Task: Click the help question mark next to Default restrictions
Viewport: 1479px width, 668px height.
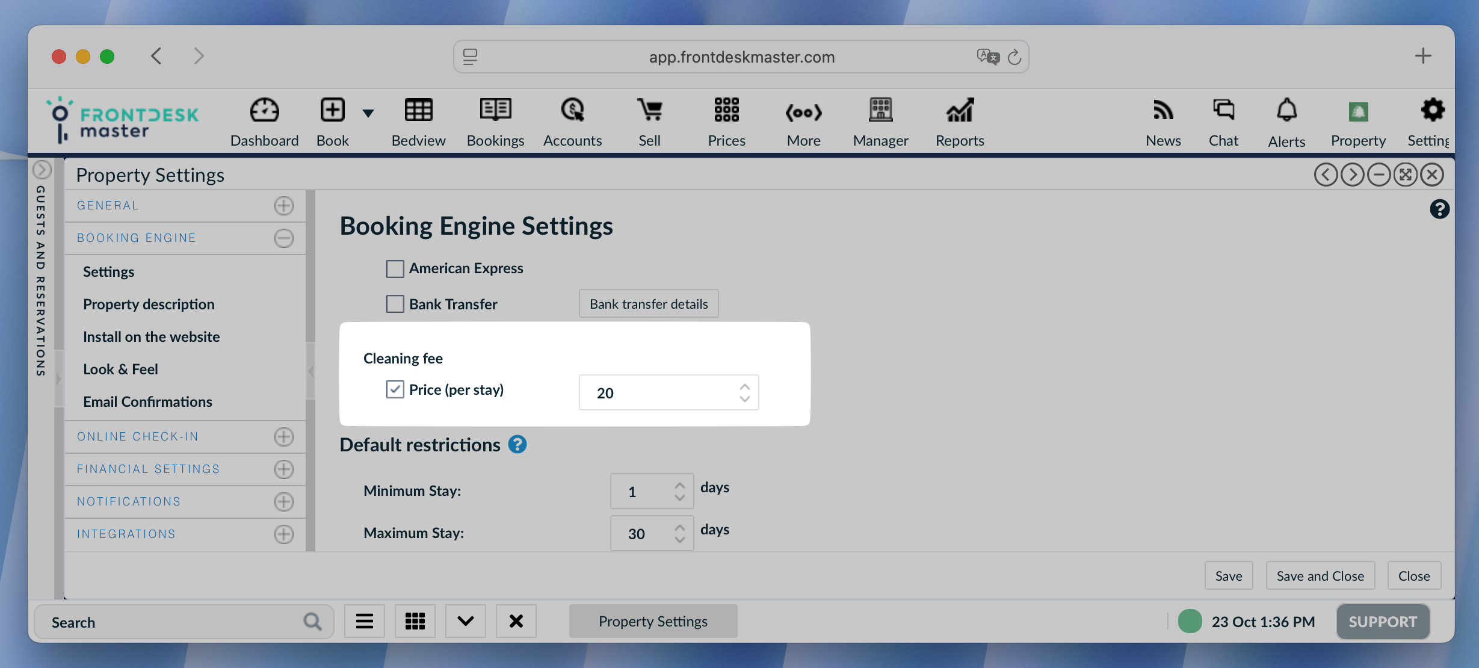Action: coord(517,445)
